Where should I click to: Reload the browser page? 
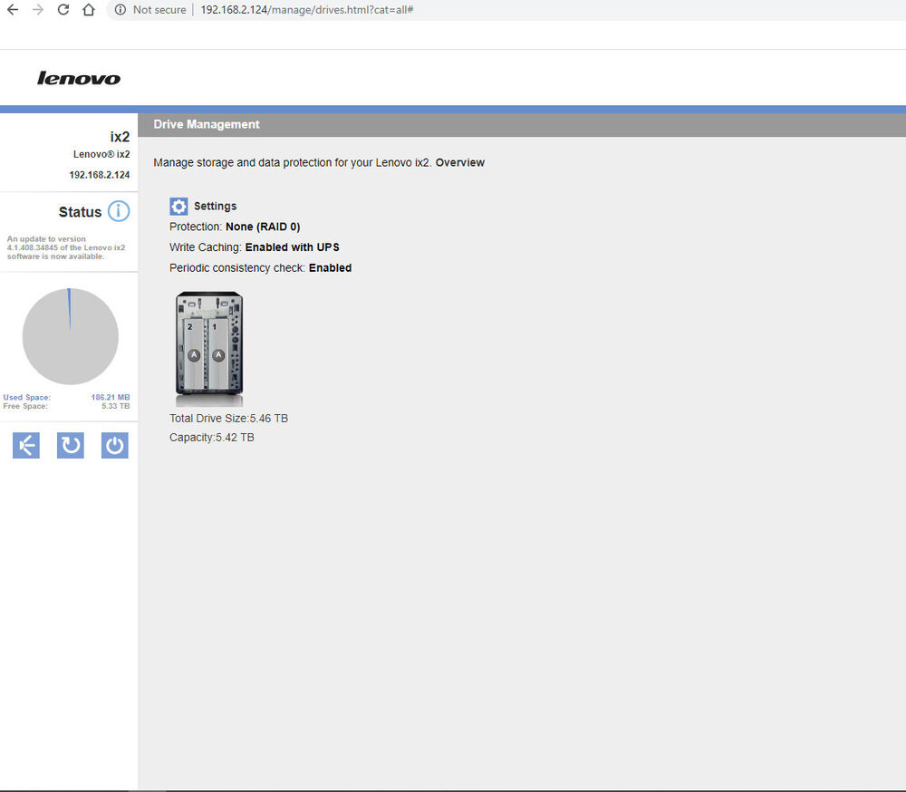(x=63, y=10)
